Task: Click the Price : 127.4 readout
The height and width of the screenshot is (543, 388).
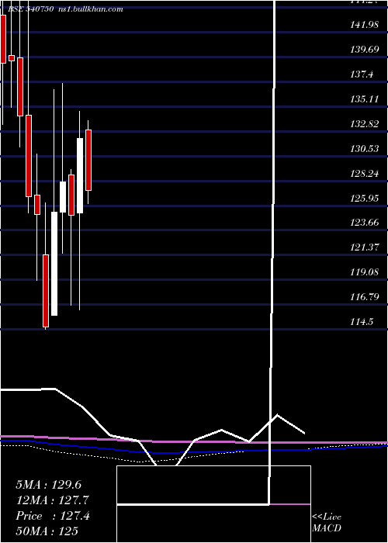Action: [x=53, y=516]
